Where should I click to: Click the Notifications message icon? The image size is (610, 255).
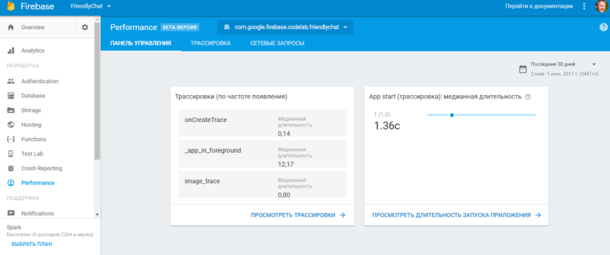(11, 214)
